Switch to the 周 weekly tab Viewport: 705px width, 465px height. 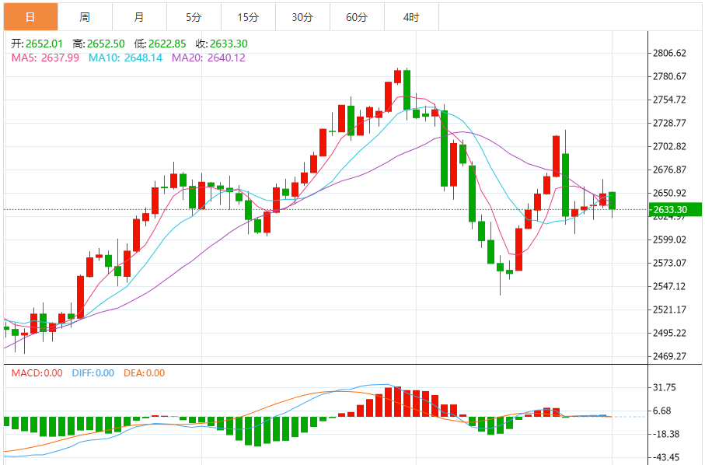point(85,17)
